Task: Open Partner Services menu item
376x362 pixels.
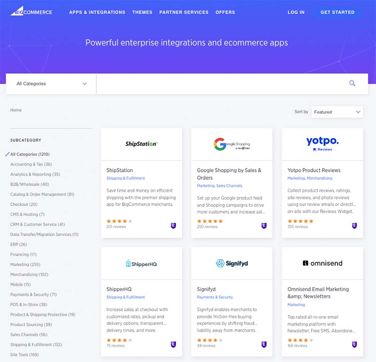Action: pos(184,12)
